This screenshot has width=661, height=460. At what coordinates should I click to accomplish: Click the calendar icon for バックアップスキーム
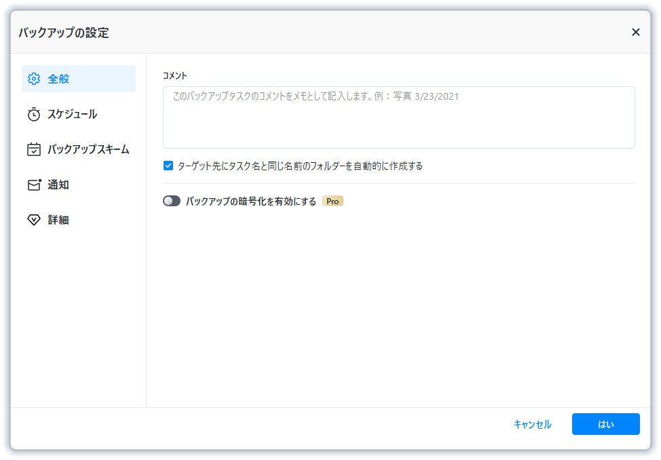click(x=34, y=150)
